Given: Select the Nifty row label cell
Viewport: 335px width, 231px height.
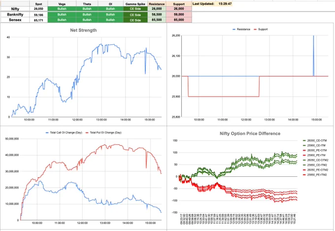Looking at the screenshot, I should (x=15, y=9).
